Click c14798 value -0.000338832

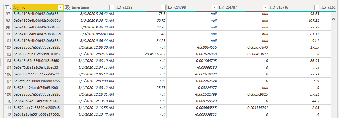click(x=206, y=114)
